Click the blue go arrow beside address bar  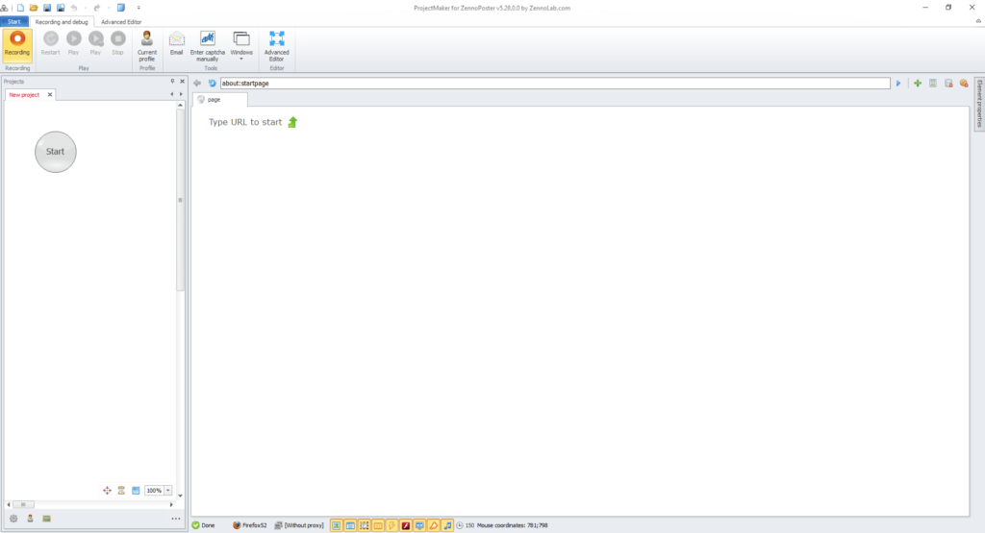point(898,84)
